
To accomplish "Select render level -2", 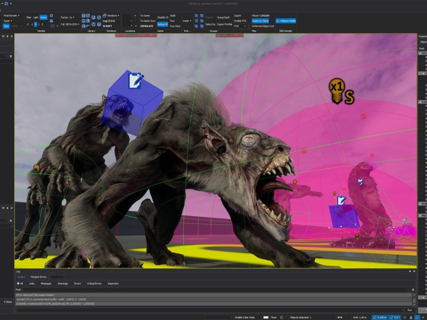I will point(28,24).
